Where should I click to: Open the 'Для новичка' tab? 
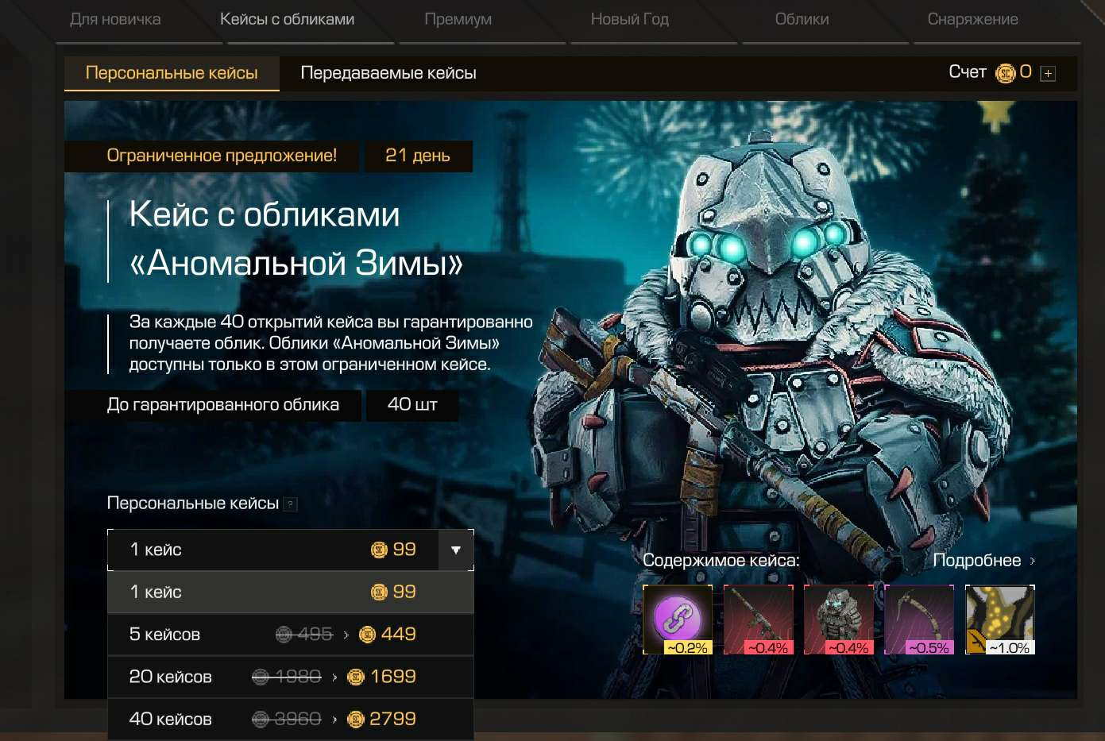pyautogui.click(x=115, y=19)
